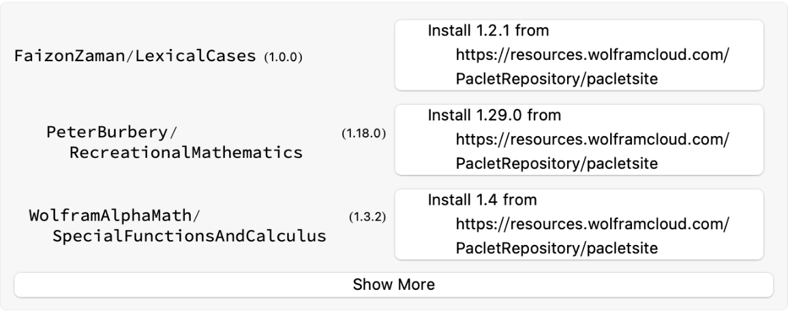Install version 1.4 of SpecialFunctionsAndCalculus
This screenshot has height=313, width=788.
pos(482,200)
